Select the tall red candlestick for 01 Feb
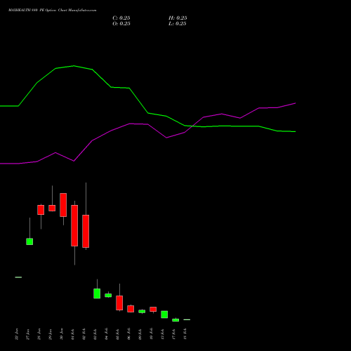The width and height of the screenshot is (351, 351). pos(74,225)
